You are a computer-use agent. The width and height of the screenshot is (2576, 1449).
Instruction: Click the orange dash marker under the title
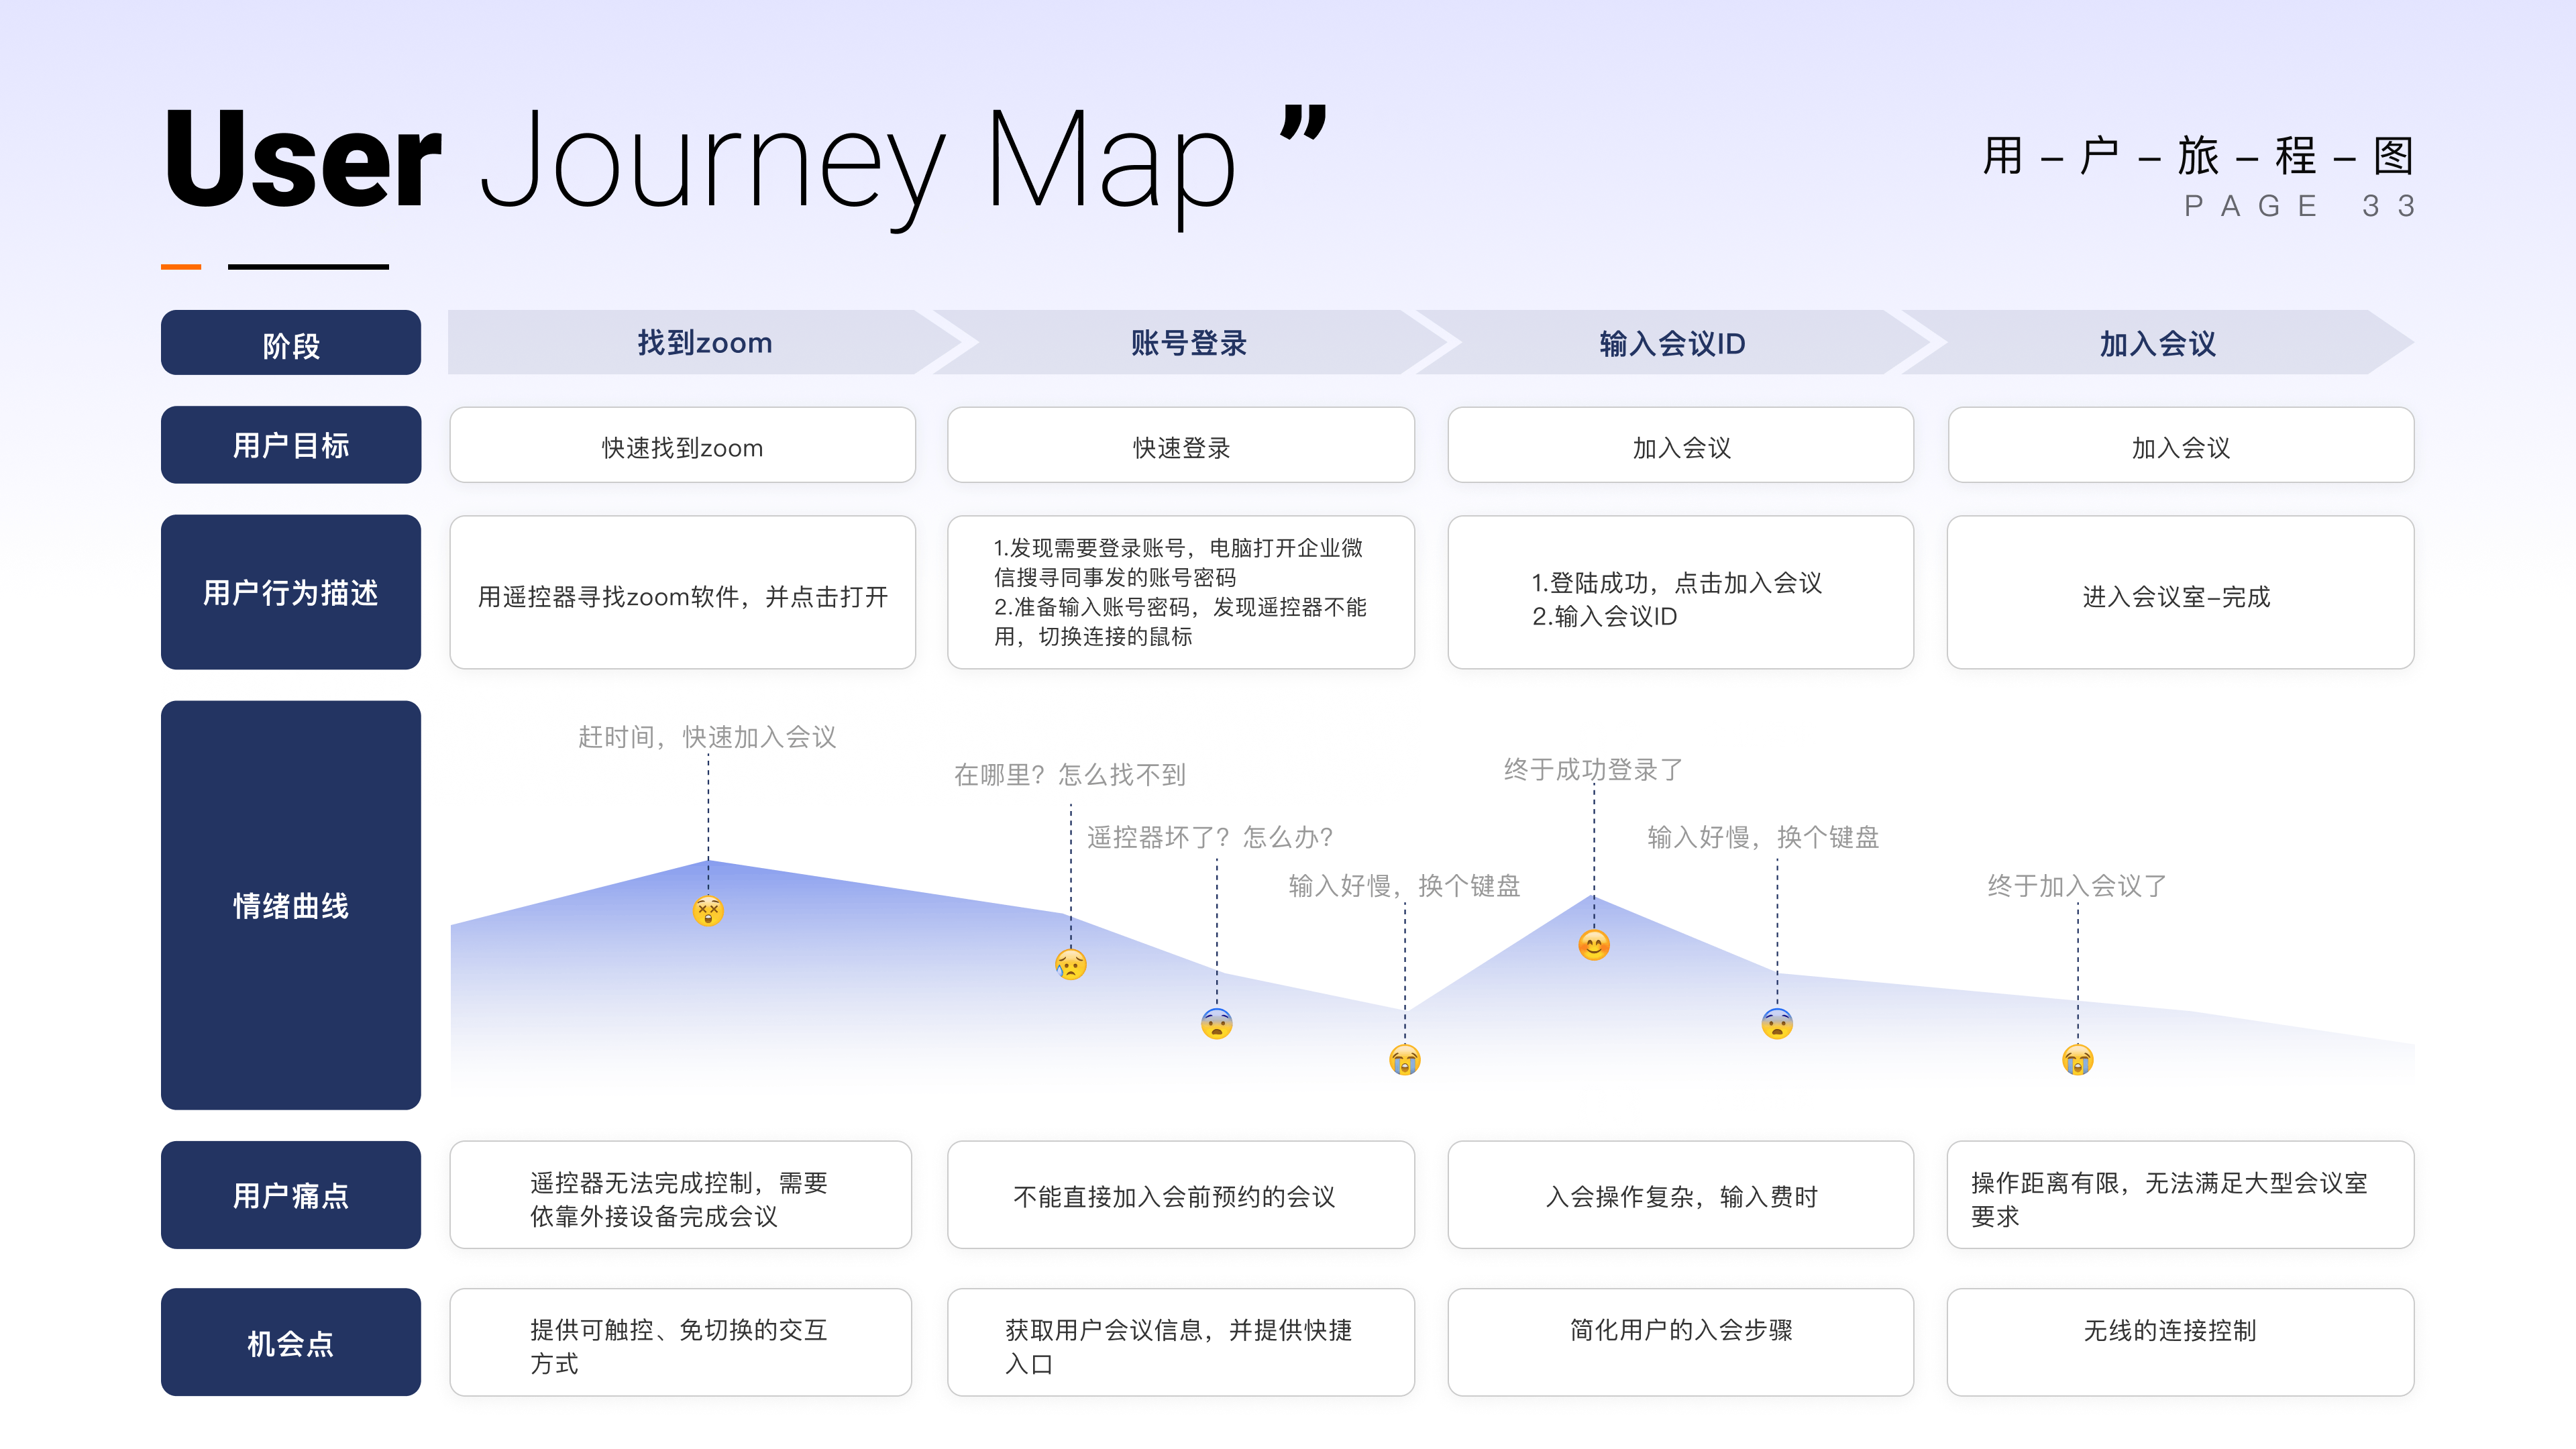[x=180, y=266]
